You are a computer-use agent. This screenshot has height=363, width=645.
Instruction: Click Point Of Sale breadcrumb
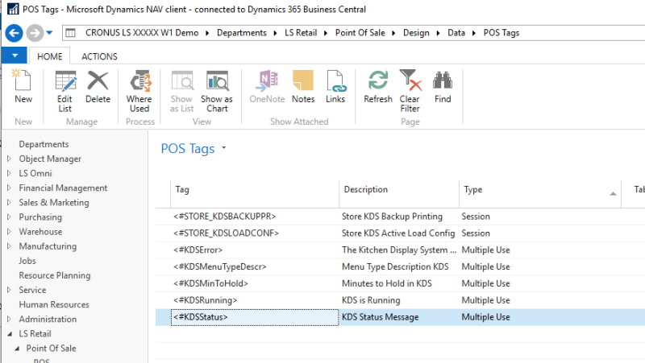(x=360, y=33)
